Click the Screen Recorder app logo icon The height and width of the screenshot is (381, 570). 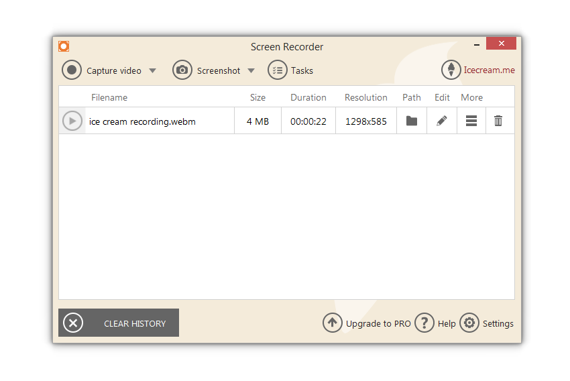click(x=64, y=46)
